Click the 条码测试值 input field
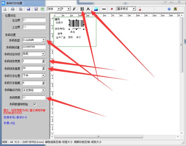 click(x=34, y=47)
